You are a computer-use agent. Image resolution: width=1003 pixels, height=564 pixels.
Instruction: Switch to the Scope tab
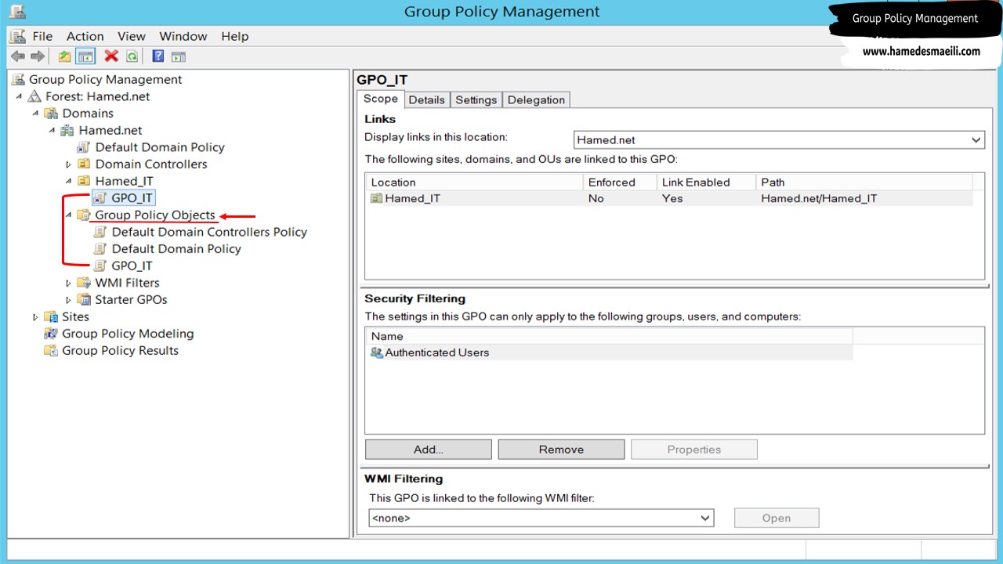pyautogui.click(x=381, y=99)
